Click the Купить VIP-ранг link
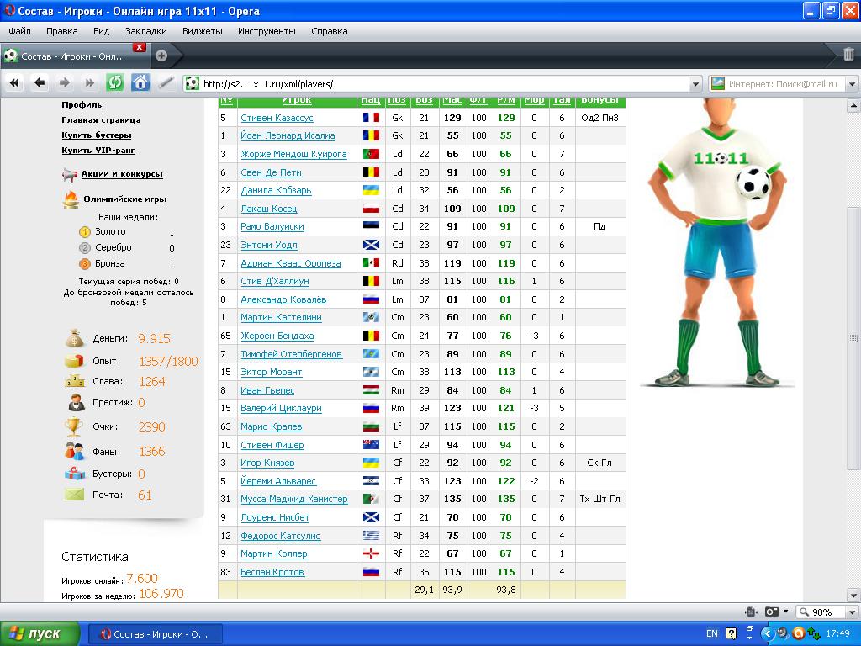Viewport: 861px width, 646px height. (x=98, y=151)
